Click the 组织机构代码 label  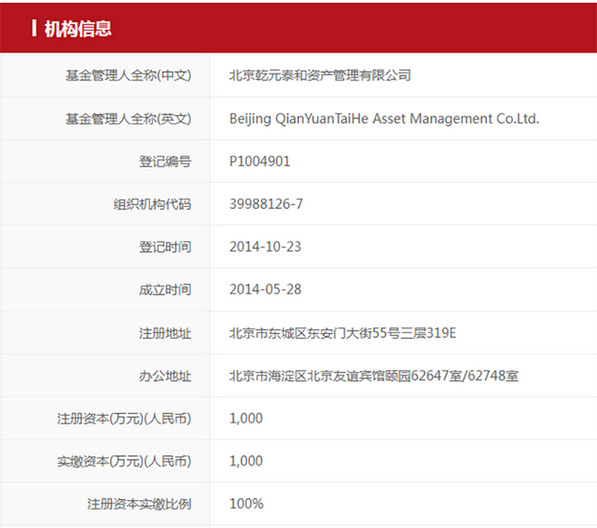tap(152, 204)
